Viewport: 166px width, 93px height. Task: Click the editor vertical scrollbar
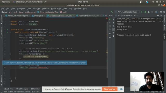coord(107,50)
